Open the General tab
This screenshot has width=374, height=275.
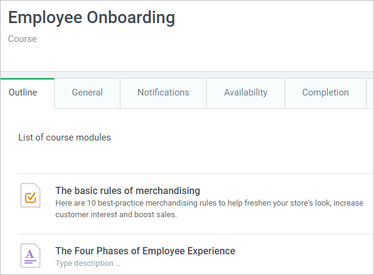point(87,92)
